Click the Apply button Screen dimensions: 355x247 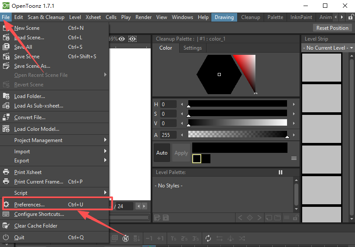[x=181, y=153]
